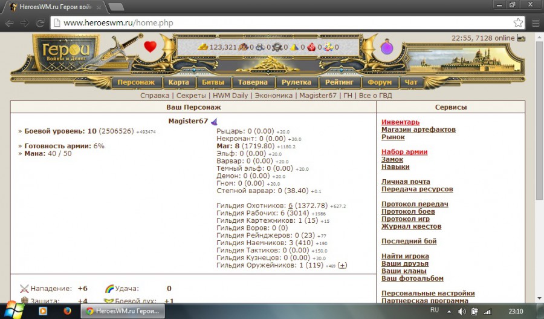The height and width of the screenshot is (319, 544).
Task: Click the Heroes game logo
Action: (66, 52)
